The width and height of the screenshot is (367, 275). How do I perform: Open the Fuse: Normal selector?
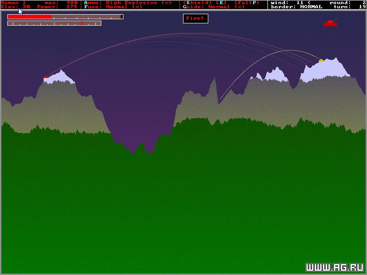113,7
